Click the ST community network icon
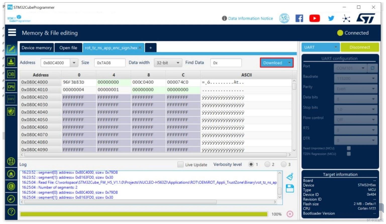Screen dimensions: 386x224 [346, 18]
